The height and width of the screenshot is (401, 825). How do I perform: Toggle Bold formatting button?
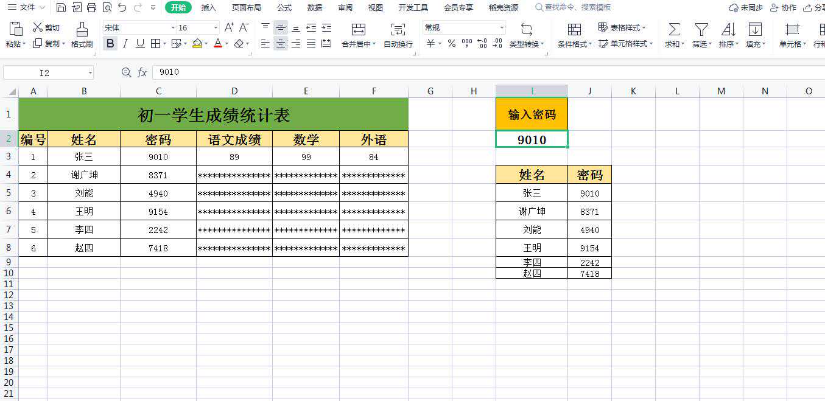[x=110, y=43]
